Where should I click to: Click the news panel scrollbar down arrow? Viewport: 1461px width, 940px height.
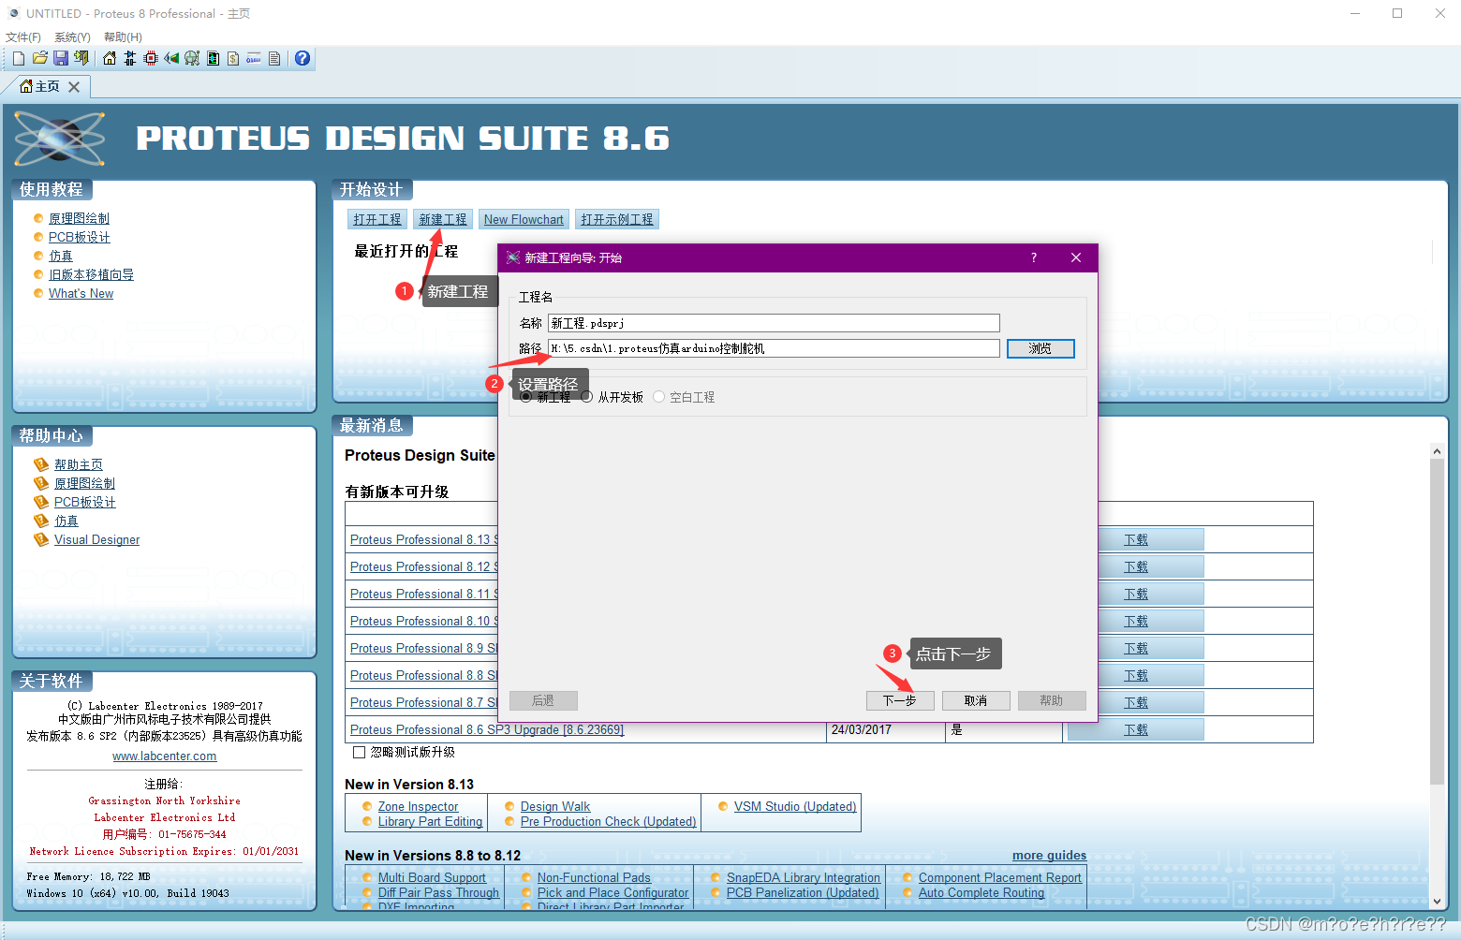click(1438, 902)
